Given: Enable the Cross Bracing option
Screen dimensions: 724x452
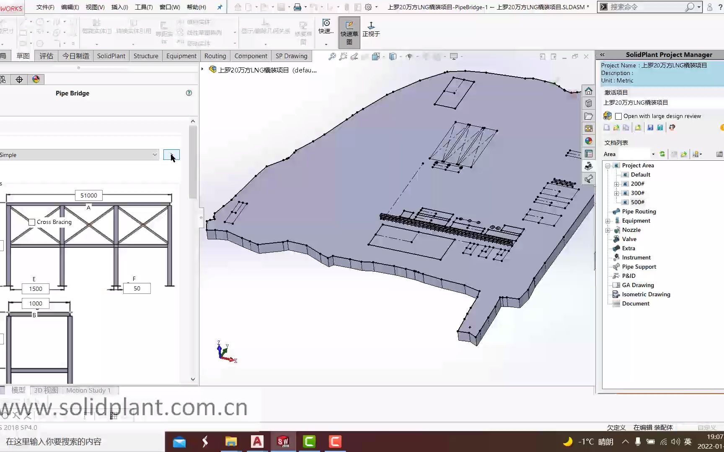Looking at the screenshot, I should (x=31, y=222).
